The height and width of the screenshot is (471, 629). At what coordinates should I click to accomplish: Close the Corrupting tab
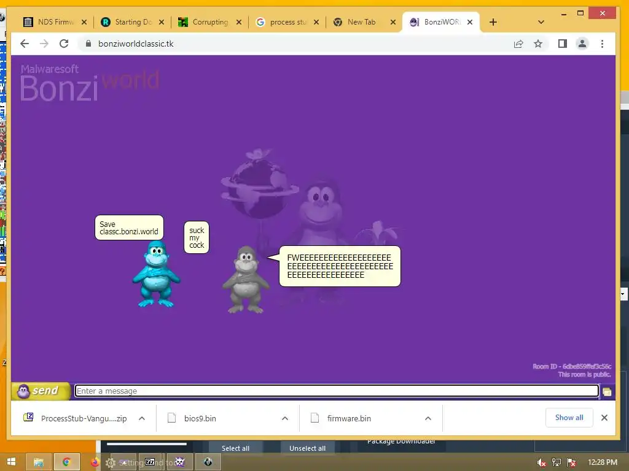coord(239,22)
